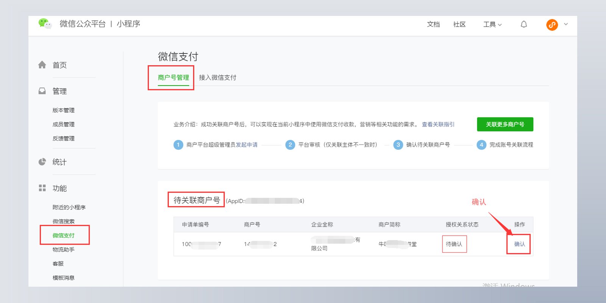Screen dimensions: 606x303
Task: Open 成员管理 in sidebar
Action: pos(63,124)
